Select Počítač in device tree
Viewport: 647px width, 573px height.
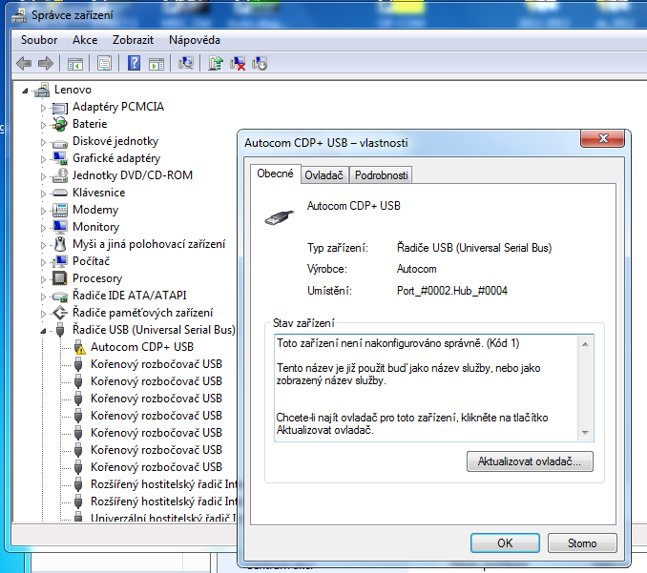point(92,261)
